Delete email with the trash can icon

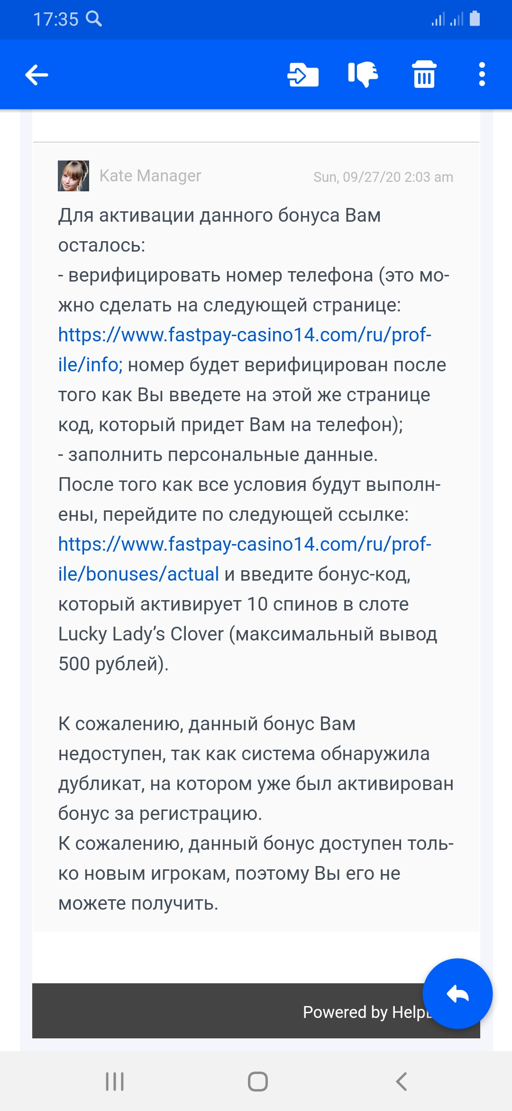click(424, 75)
